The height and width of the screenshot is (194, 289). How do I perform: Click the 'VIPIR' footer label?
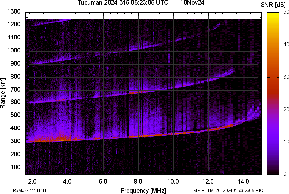(x=199, y=190)
